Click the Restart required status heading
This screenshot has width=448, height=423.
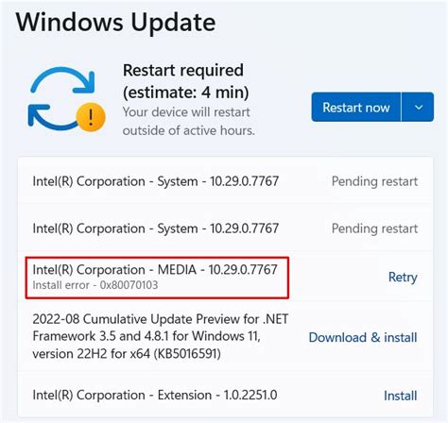click(183, 70)
